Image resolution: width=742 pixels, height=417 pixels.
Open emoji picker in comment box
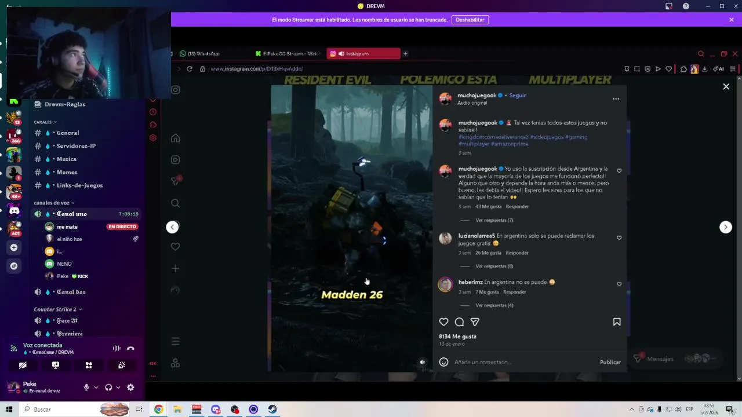pos(443,362)
